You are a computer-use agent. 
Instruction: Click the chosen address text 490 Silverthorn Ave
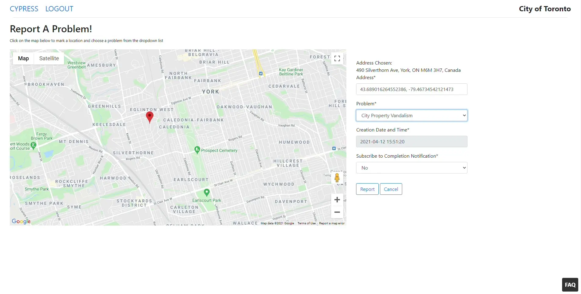pos(408,70)
